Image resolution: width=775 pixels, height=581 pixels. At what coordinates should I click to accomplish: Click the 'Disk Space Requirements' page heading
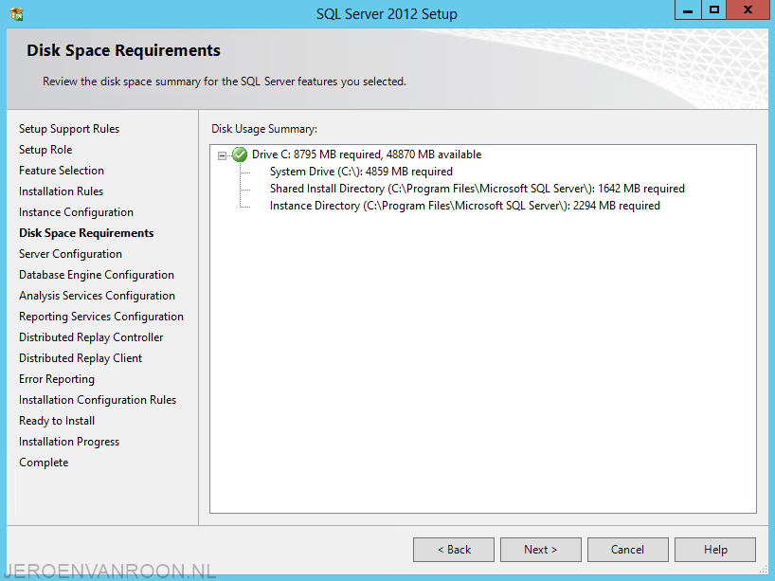(x=123, y=50)
